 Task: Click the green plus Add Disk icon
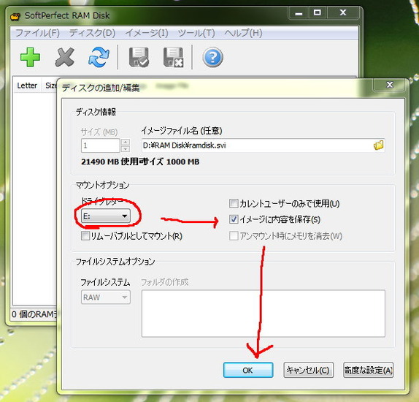pos(30,57)
